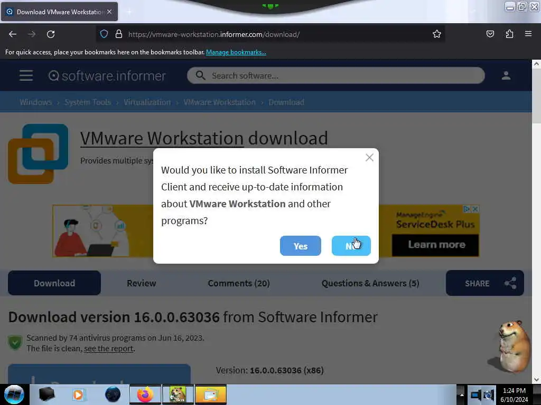Open the hamster Box taskbar app
This screenshot has width=541, height=405.
[x=178, y=394]
